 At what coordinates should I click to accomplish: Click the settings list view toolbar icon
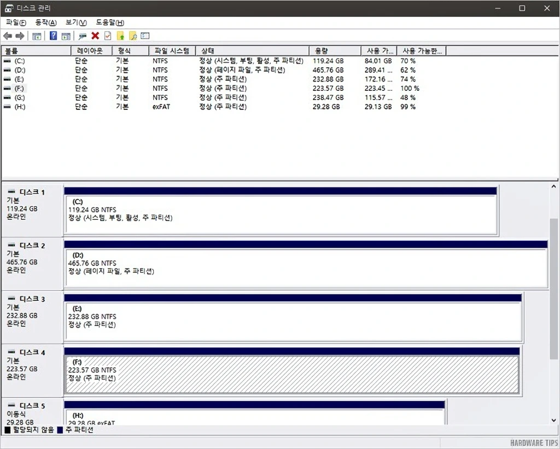(x=145, y=36)
